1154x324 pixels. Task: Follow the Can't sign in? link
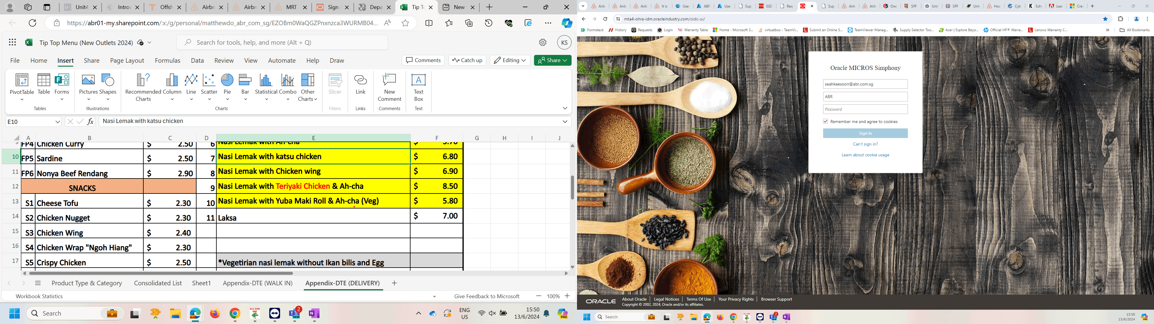865,144
